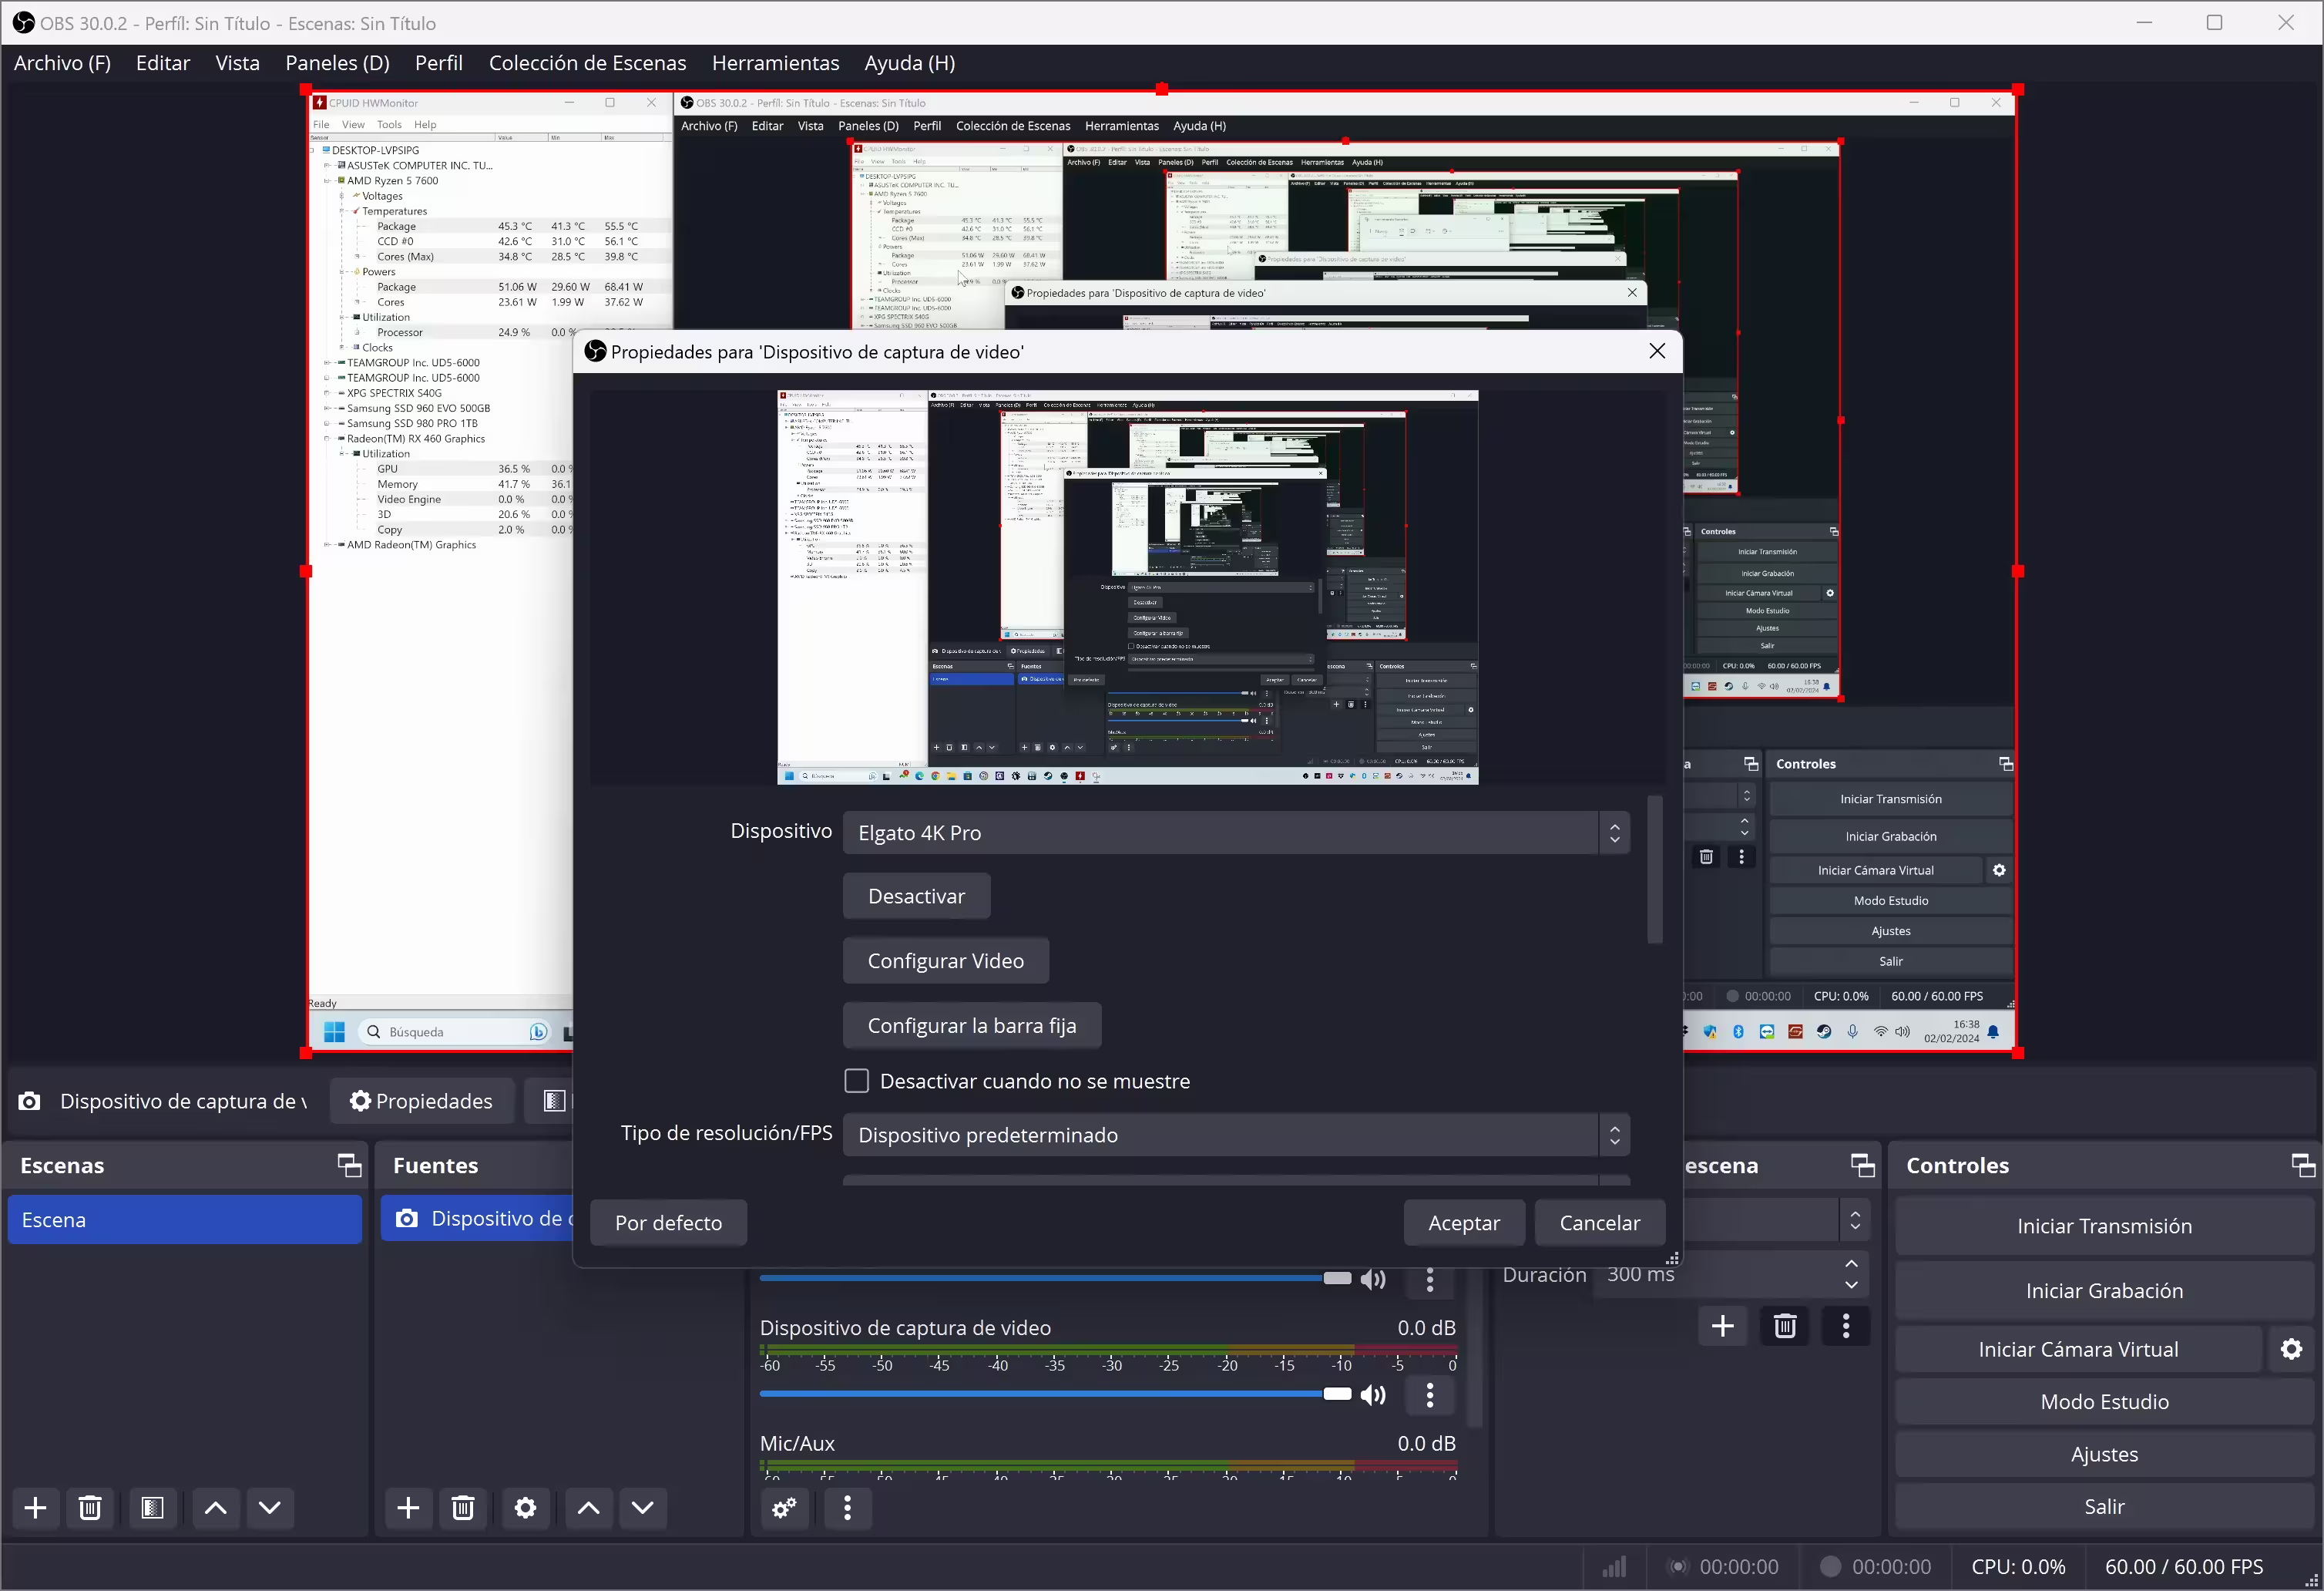Delete selected scene with trash icon
The height and width of the screenshot is (1591, 2324).
pyautogui.click(x=90, y=1508)
